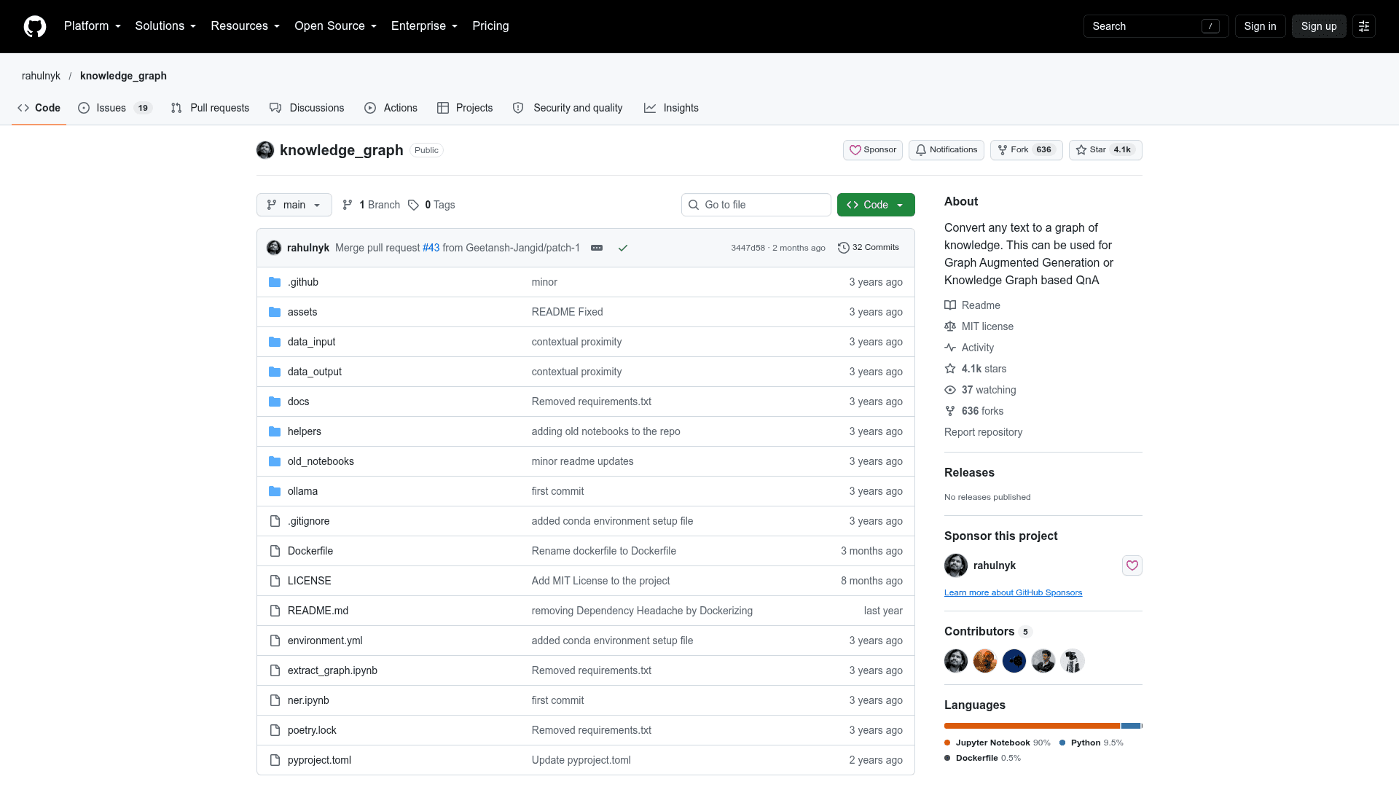Click the GitHub Octocat logo
The image size is (1399, 787).
point(35,26)
